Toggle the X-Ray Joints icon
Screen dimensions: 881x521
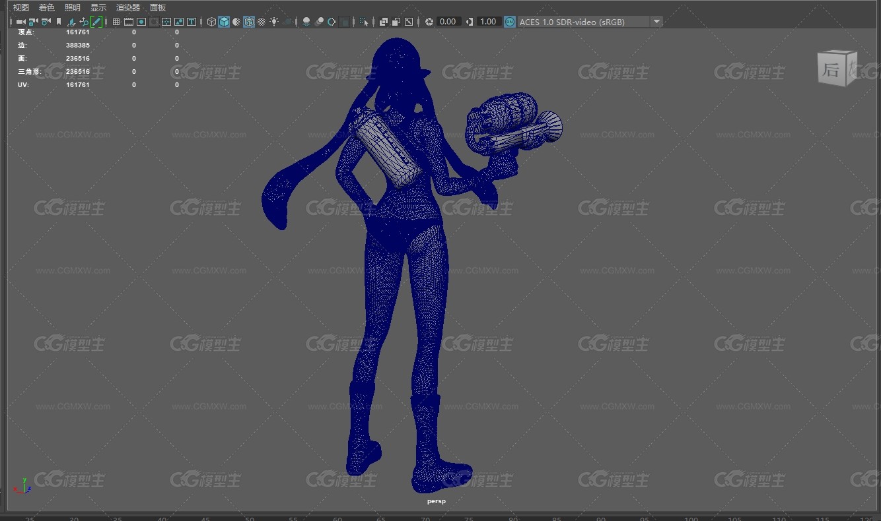[x=409, y=22]
